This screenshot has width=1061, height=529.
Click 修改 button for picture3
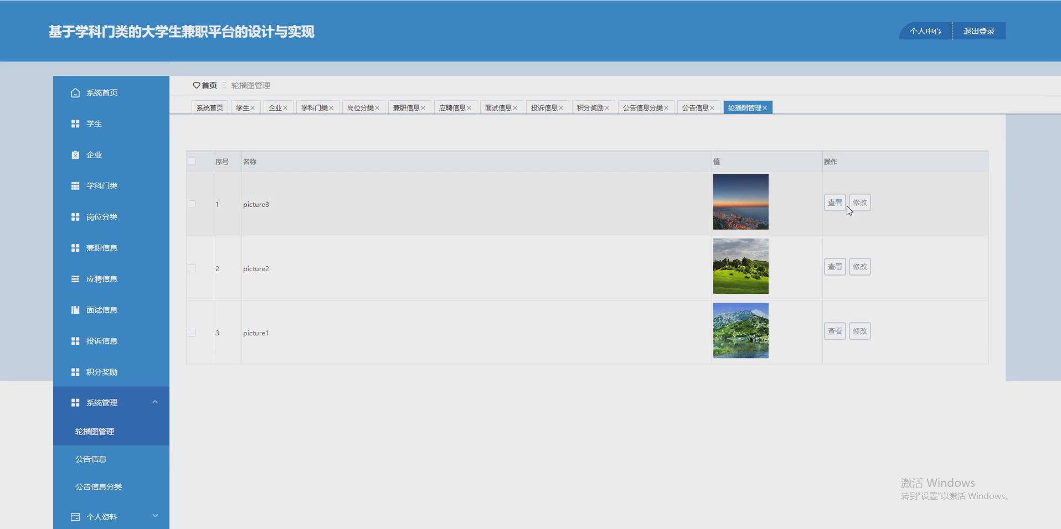click(x=860, y=203)
